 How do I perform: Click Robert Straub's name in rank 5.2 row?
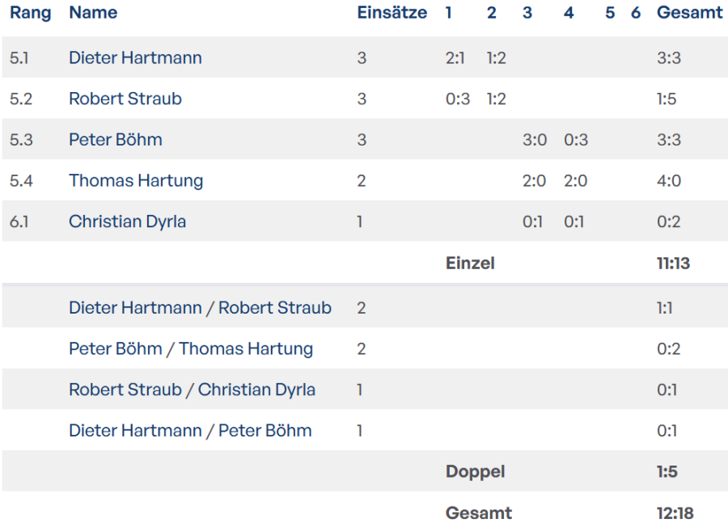[125, 99]
